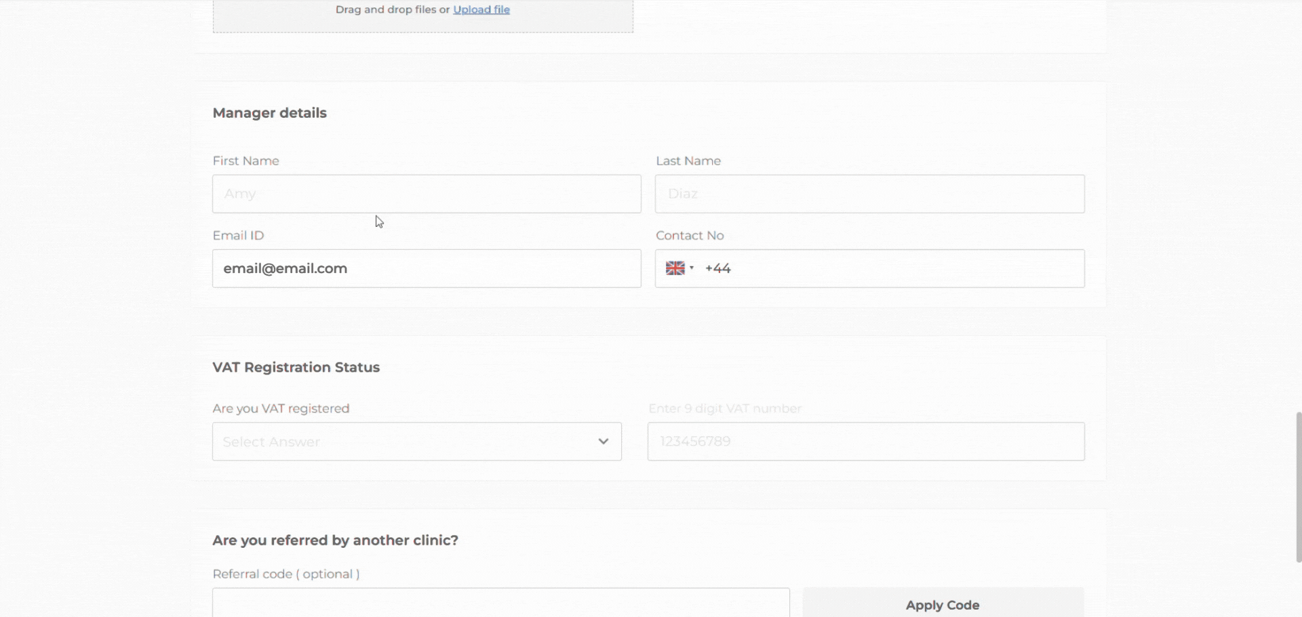Click the Upload file link
This screenshot has width=1302, height=617.
point(481,9)
